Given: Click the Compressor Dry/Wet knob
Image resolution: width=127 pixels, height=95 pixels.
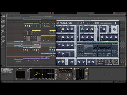Looking at the screenshot, I should click(86, 79).
